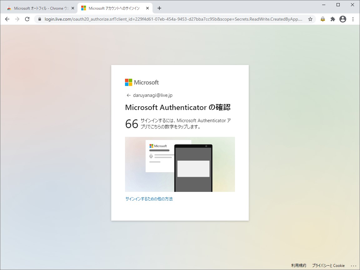Open a new tab with the plus button
The width and height of the screenshot is (360, 270).
coord(159,8)
